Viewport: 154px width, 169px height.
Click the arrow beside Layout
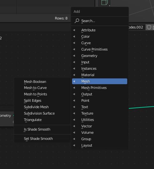pos(74,145)
